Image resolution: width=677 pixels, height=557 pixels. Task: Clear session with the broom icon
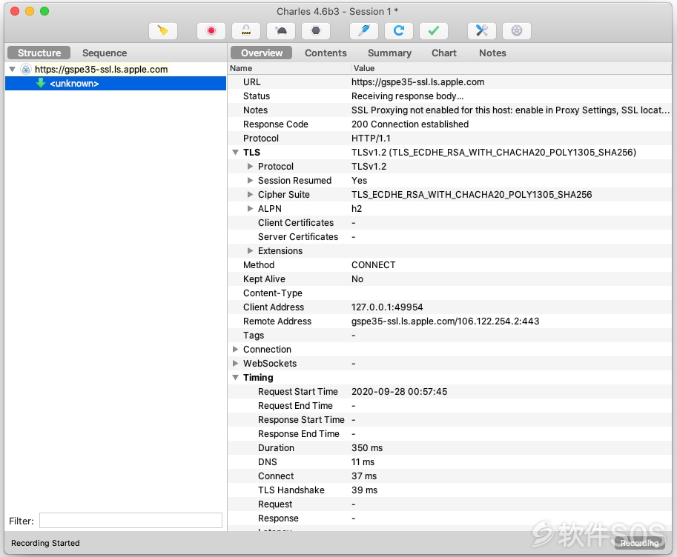(163, 30)
